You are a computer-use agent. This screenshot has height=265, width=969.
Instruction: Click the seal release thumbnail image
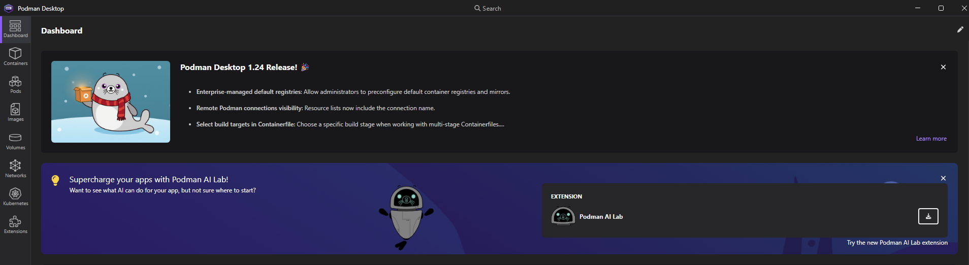click(x=111, y=102)
